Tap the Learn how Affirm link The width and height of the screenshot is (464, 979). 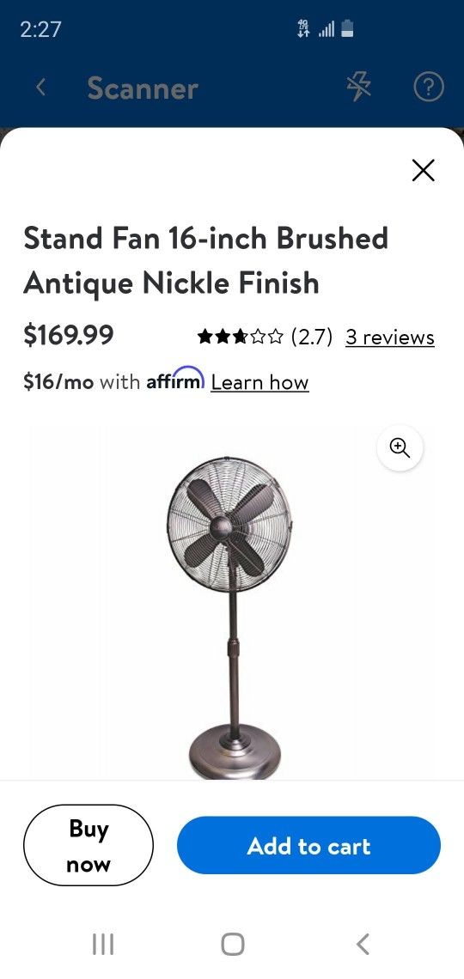pos(259,382)
